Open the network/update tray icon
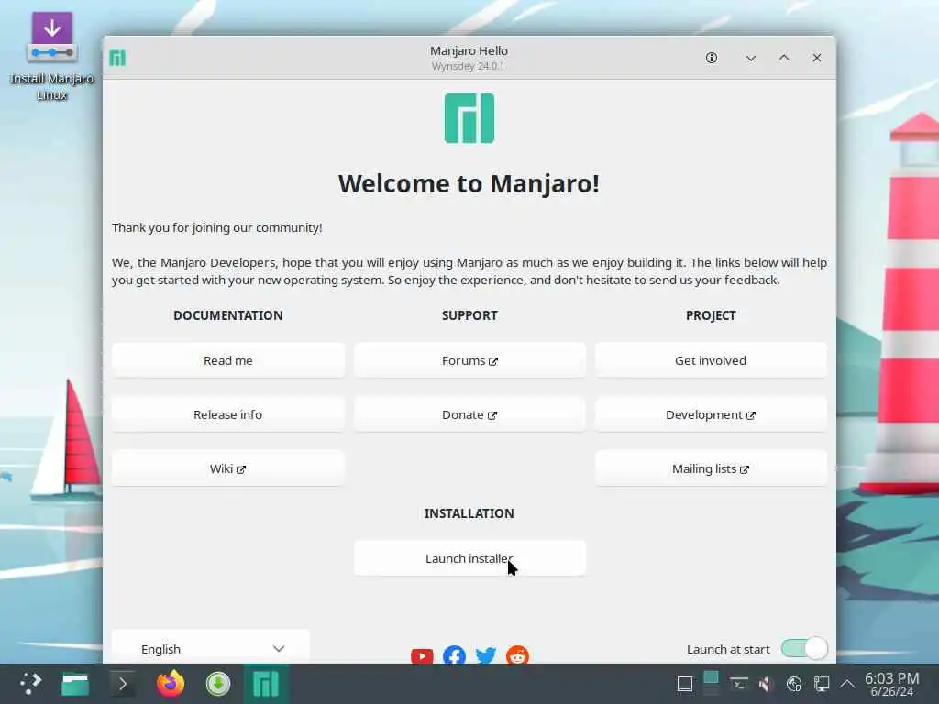This screenshot has height=704, width=939. coord(794,684)
